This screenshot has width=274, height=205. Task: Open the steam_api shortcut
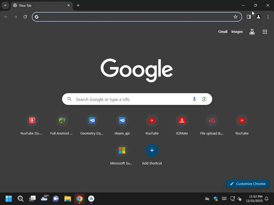(122, 125)
